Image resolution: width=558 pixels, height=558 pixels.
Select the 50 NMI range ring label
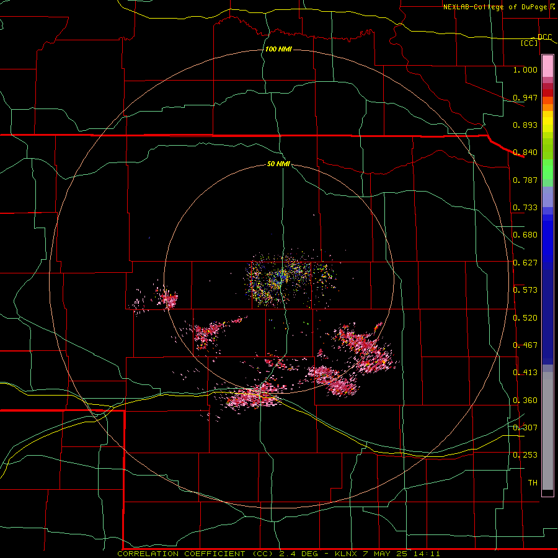[x=278, y=164]
